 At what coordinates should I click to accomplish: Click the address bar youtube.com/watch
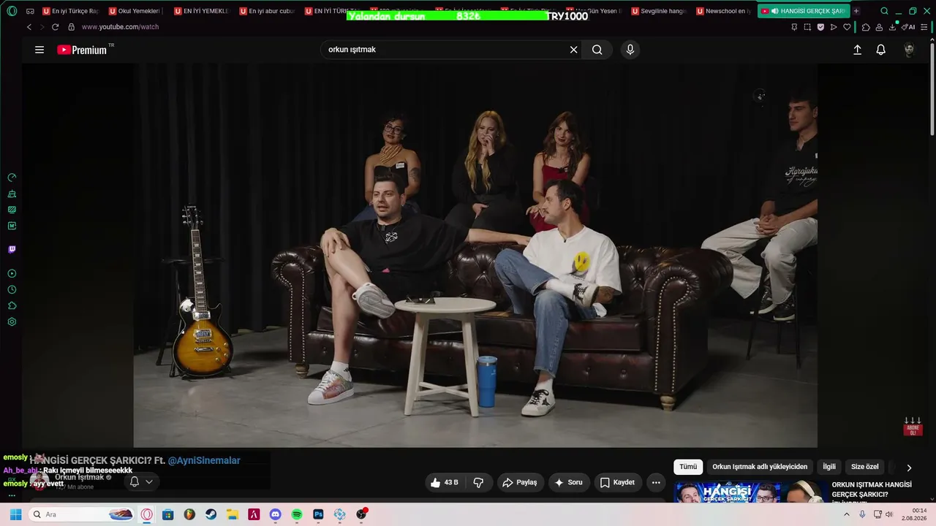[120, 27]
